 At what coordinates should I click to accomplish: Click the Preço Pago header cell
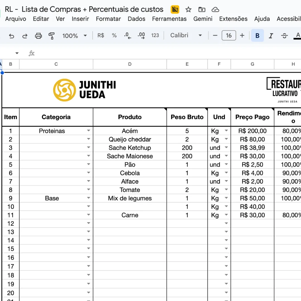pyautogui.click(x=252, y=117)
